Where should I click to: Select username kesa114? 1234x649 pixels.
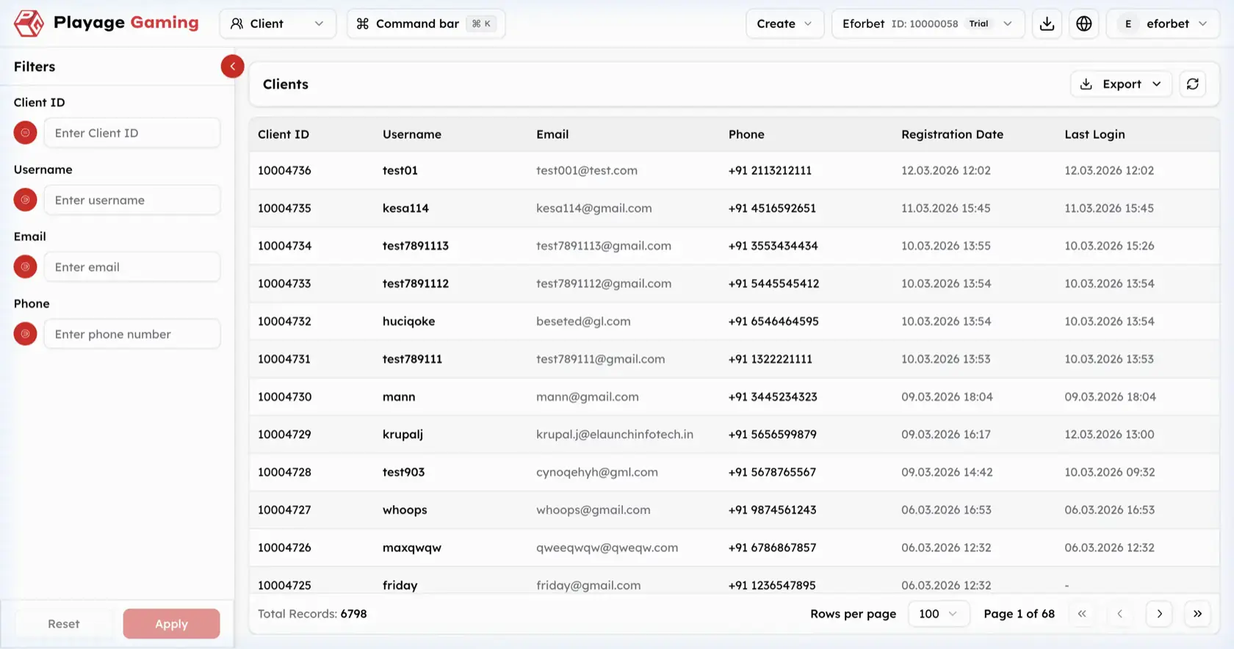click(x=405, y=208)
